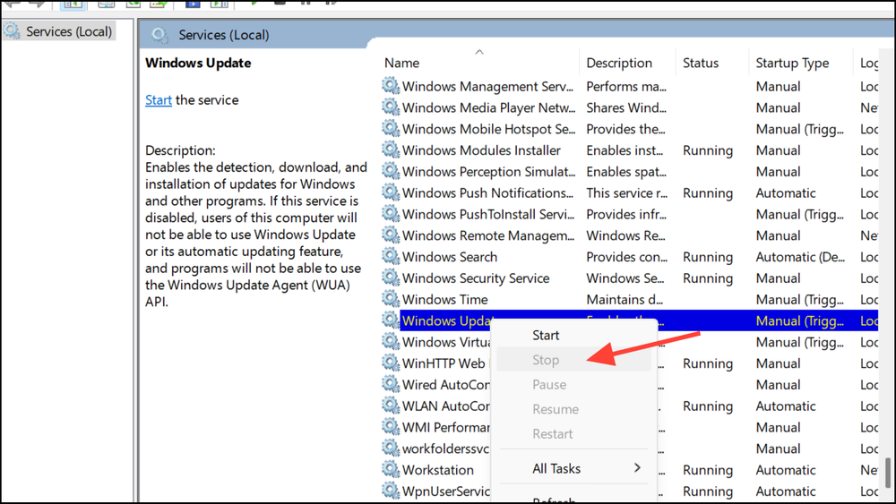Toggle the sort arrow above the Name column

click(479, 52)
